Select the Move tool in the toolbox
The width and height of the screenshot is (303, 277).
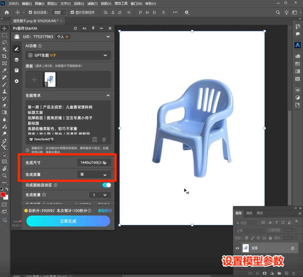(4, 28)
